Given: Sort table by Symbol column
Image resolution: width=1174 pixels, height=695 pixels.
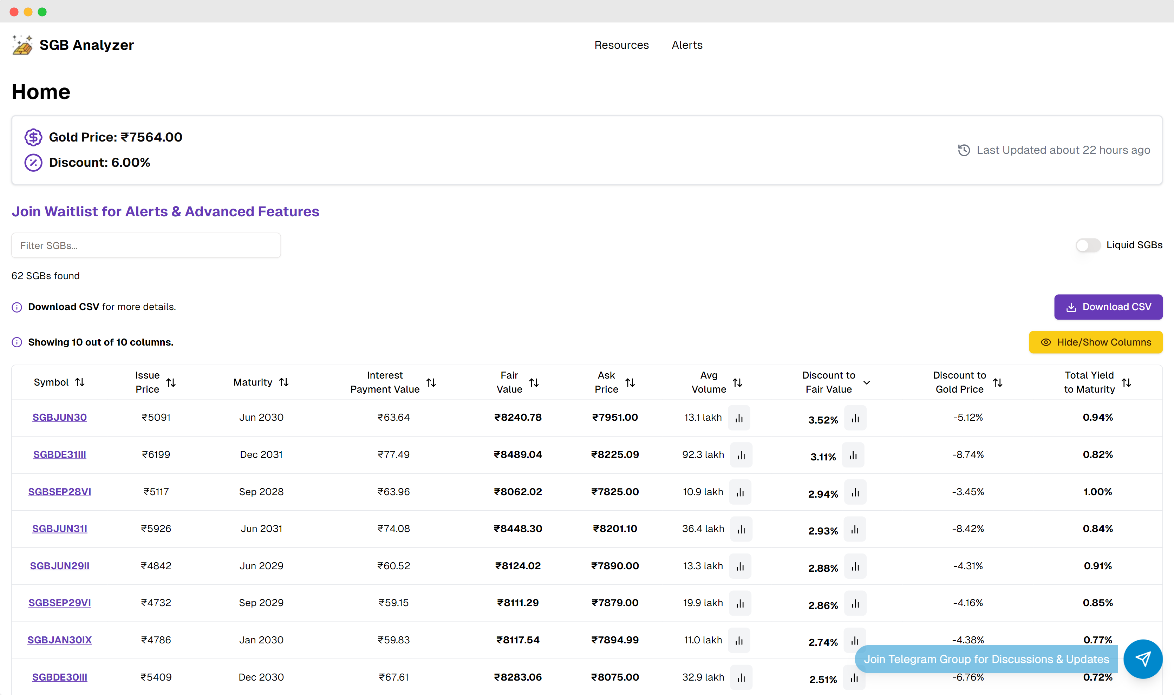Looking at the screenshot, I should pyautogui.click(x=80, y=382).
